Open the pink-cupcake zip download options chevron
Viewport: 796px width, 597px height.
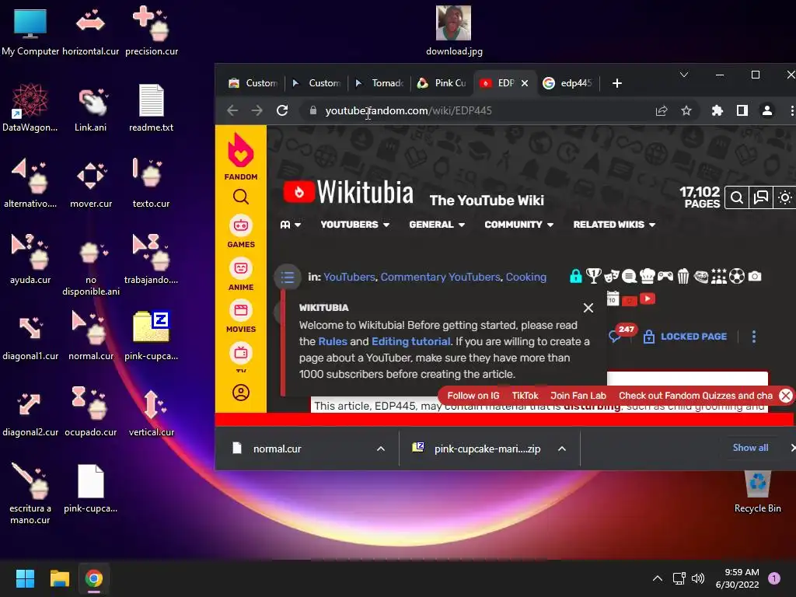click(x=562, y=449)
